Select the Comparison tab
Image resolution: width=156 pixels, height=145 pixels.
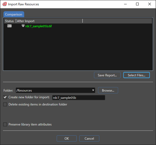(14, 14)
